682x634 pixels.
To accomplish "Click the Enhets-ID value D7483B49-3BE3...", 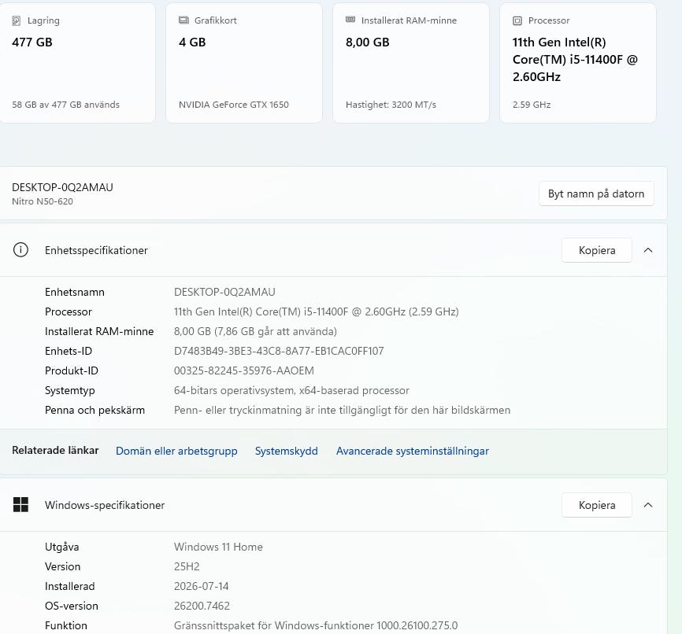I will point(279,351).
